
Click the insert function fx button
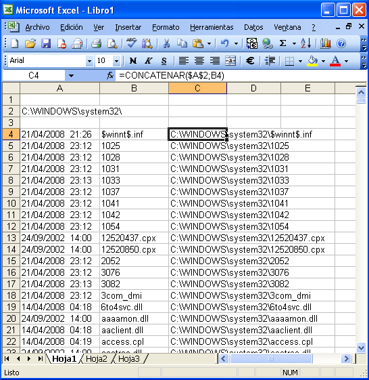[x=110, y=76]
